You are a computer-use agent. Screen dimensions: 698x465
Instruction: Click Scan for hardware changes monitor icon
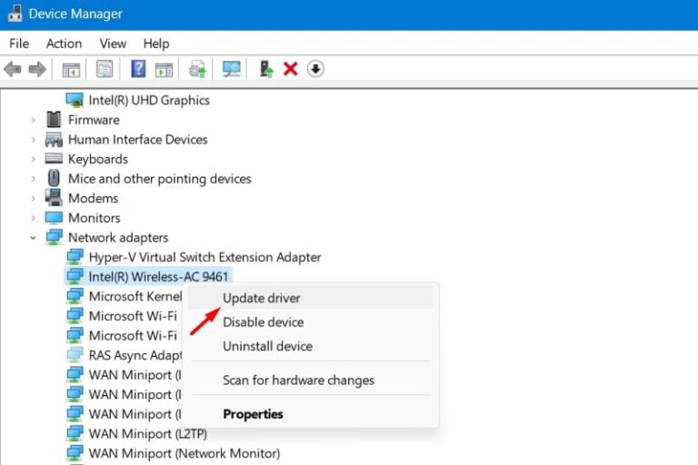click(232, 69)
